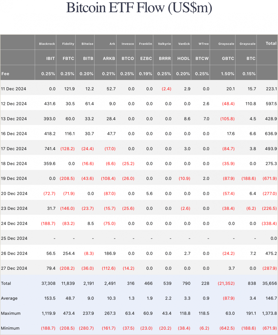Click the 25 Dec 2024 date label
Image resolution: width=278 pixels, height=335 pixels.
[14, 238]
